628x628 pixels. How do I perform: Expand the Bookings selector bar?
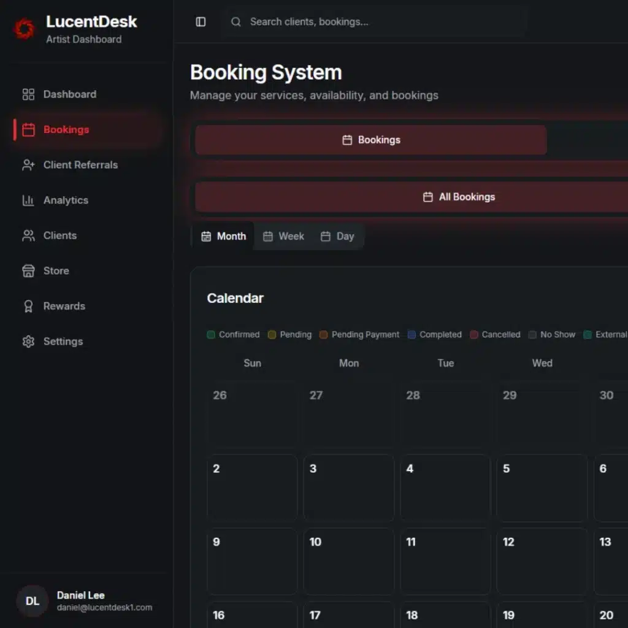coord(370,140)
